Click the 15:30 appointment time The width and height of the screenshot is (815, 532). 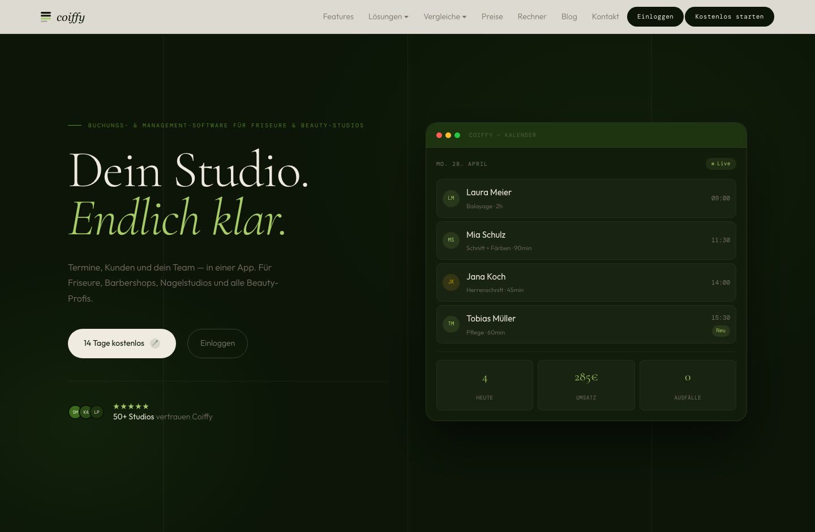coord(720,318)
